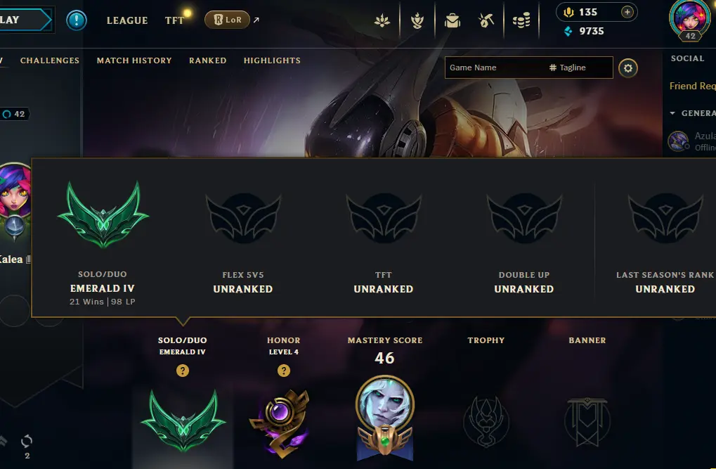Open the notification alert icon

tap(77, 20)
